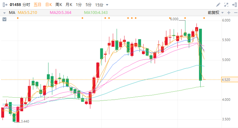238x128 pixels.
Task: Select the 月K monthly candlestick tab
Action: point(69,5)
